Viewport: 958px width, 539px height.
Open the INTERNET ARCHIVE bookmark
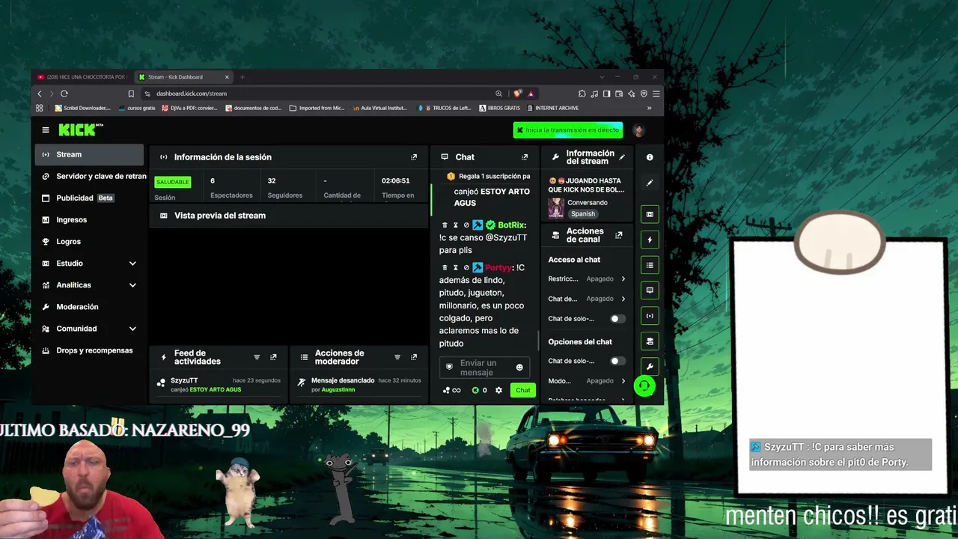[x=552, y=108]
